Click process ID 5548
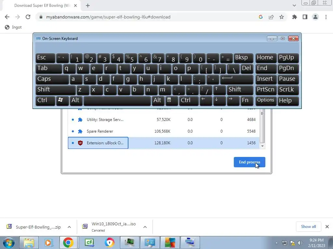The width and height of the screenshot is (333, 249). tap(251, 131)
